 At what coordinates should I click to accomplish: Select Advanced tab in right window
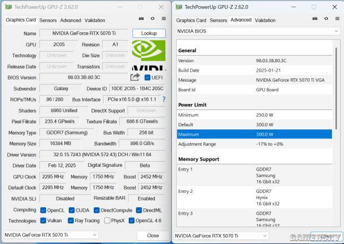coord(241,20)
